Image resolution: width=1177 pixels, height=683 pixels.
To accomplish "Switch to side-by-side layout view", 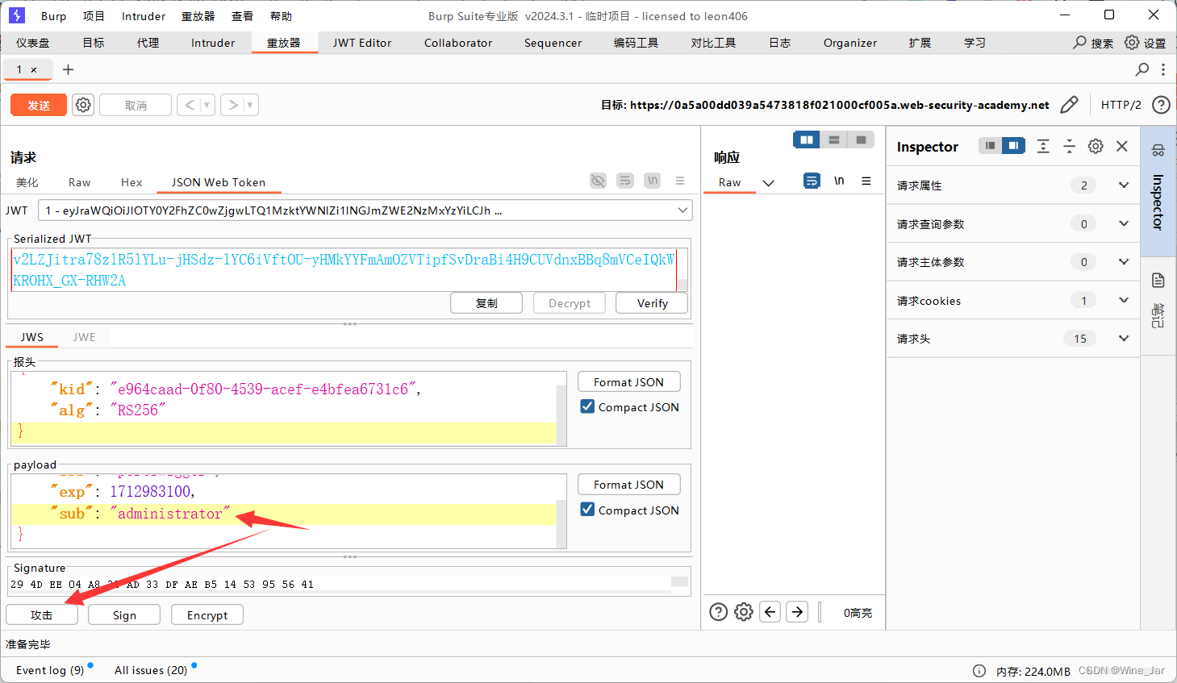I will pos(807,140).
